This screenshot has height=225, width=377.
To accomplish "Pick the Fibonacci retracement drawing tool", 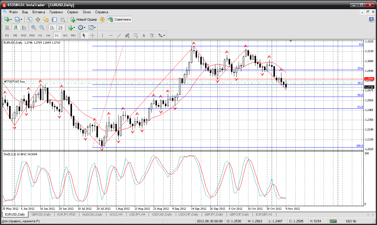I will point(135,35).
